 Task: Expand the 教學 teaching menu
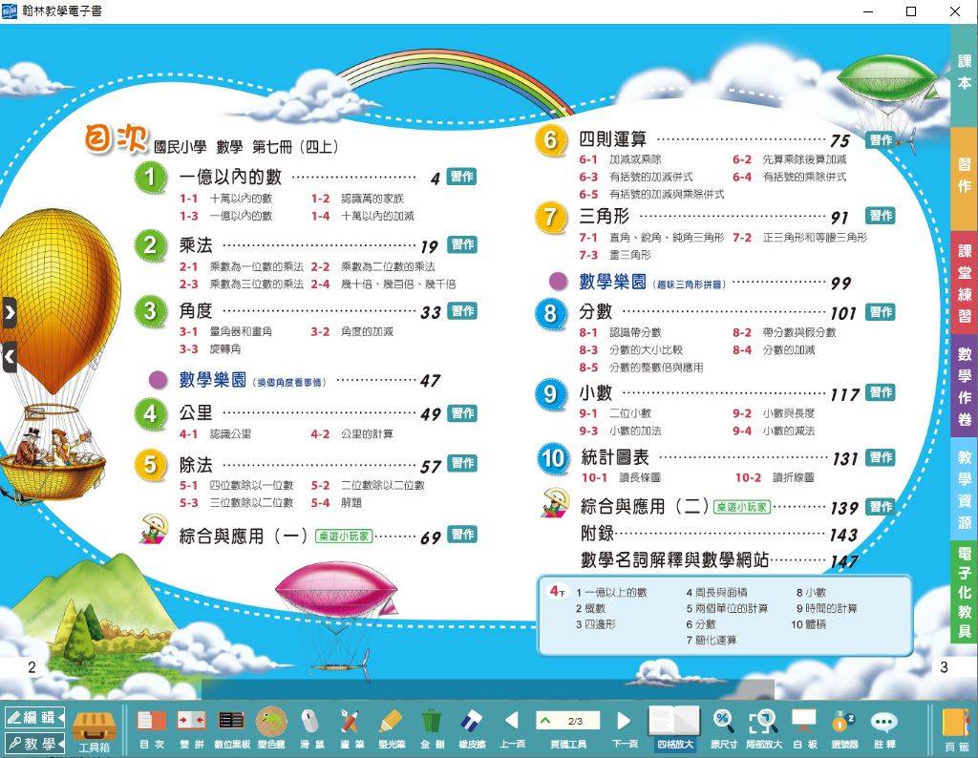coord(34,743)
